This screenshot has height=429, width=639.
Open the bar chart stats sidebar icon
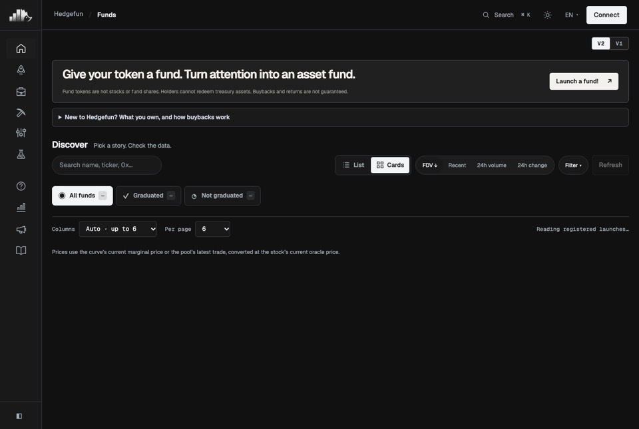click(x=21, y=208)
